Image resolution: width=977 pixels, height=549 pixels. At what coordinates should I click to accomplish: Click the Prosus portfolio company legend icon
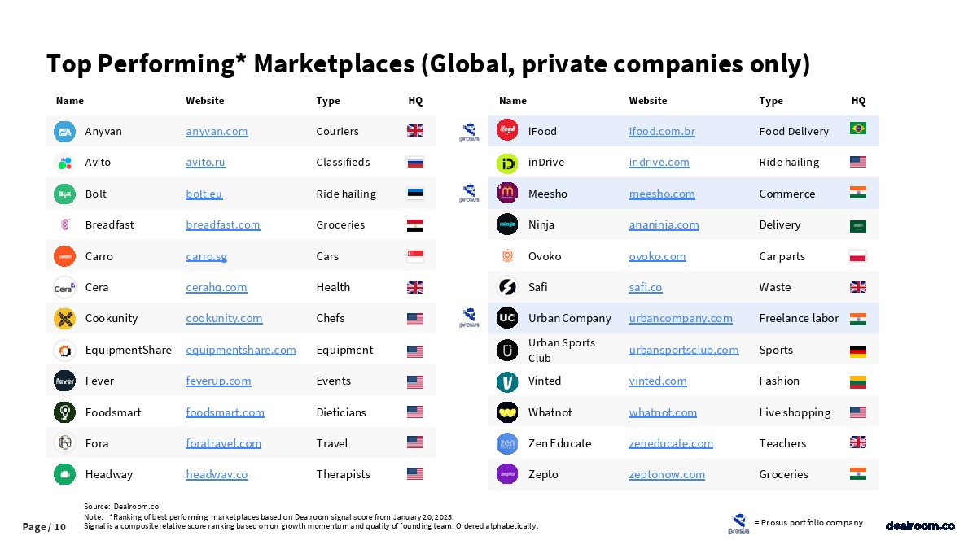tap(739, 523)
